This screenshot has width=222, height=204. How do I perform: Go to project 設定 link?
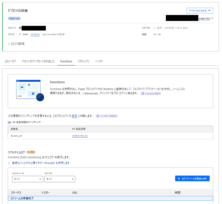[x=74, y=116]
